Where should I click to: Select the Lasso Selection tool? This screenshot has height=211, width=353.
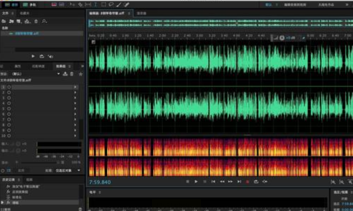(111, 5)
